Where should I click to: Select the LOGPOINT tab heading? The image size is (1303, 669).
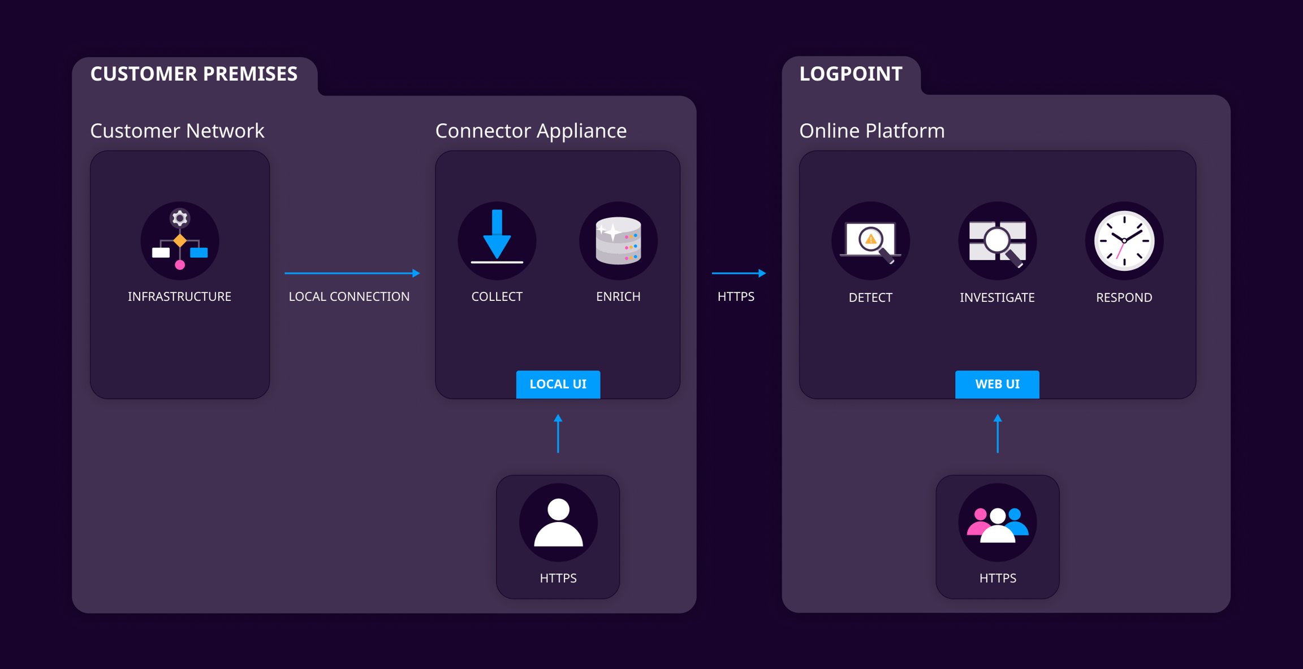[851, 74]
